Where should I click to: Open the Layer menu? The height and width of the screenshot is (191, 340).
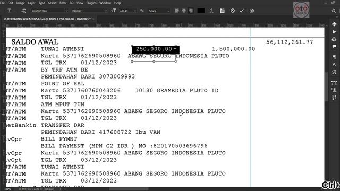click(31, 3)
